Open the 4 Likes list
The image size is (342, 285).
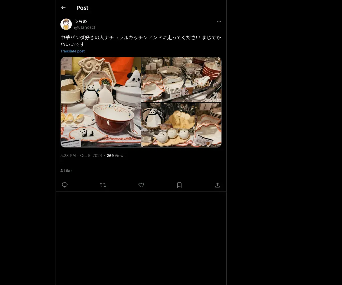point(67,170)
